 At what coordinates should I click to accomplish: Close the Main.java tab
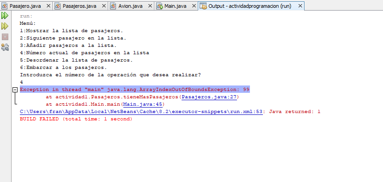pyautogui.click(x=194, y=6)
